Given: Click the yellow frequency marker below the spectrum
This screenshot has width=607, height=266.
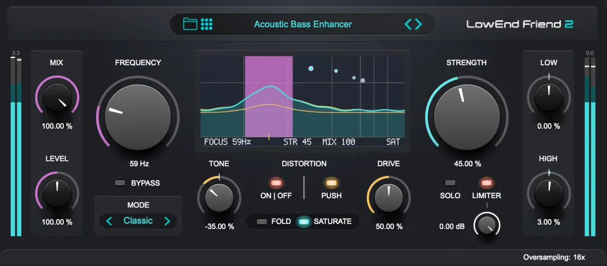Looking at the screenshot, I should coord(269,137).
